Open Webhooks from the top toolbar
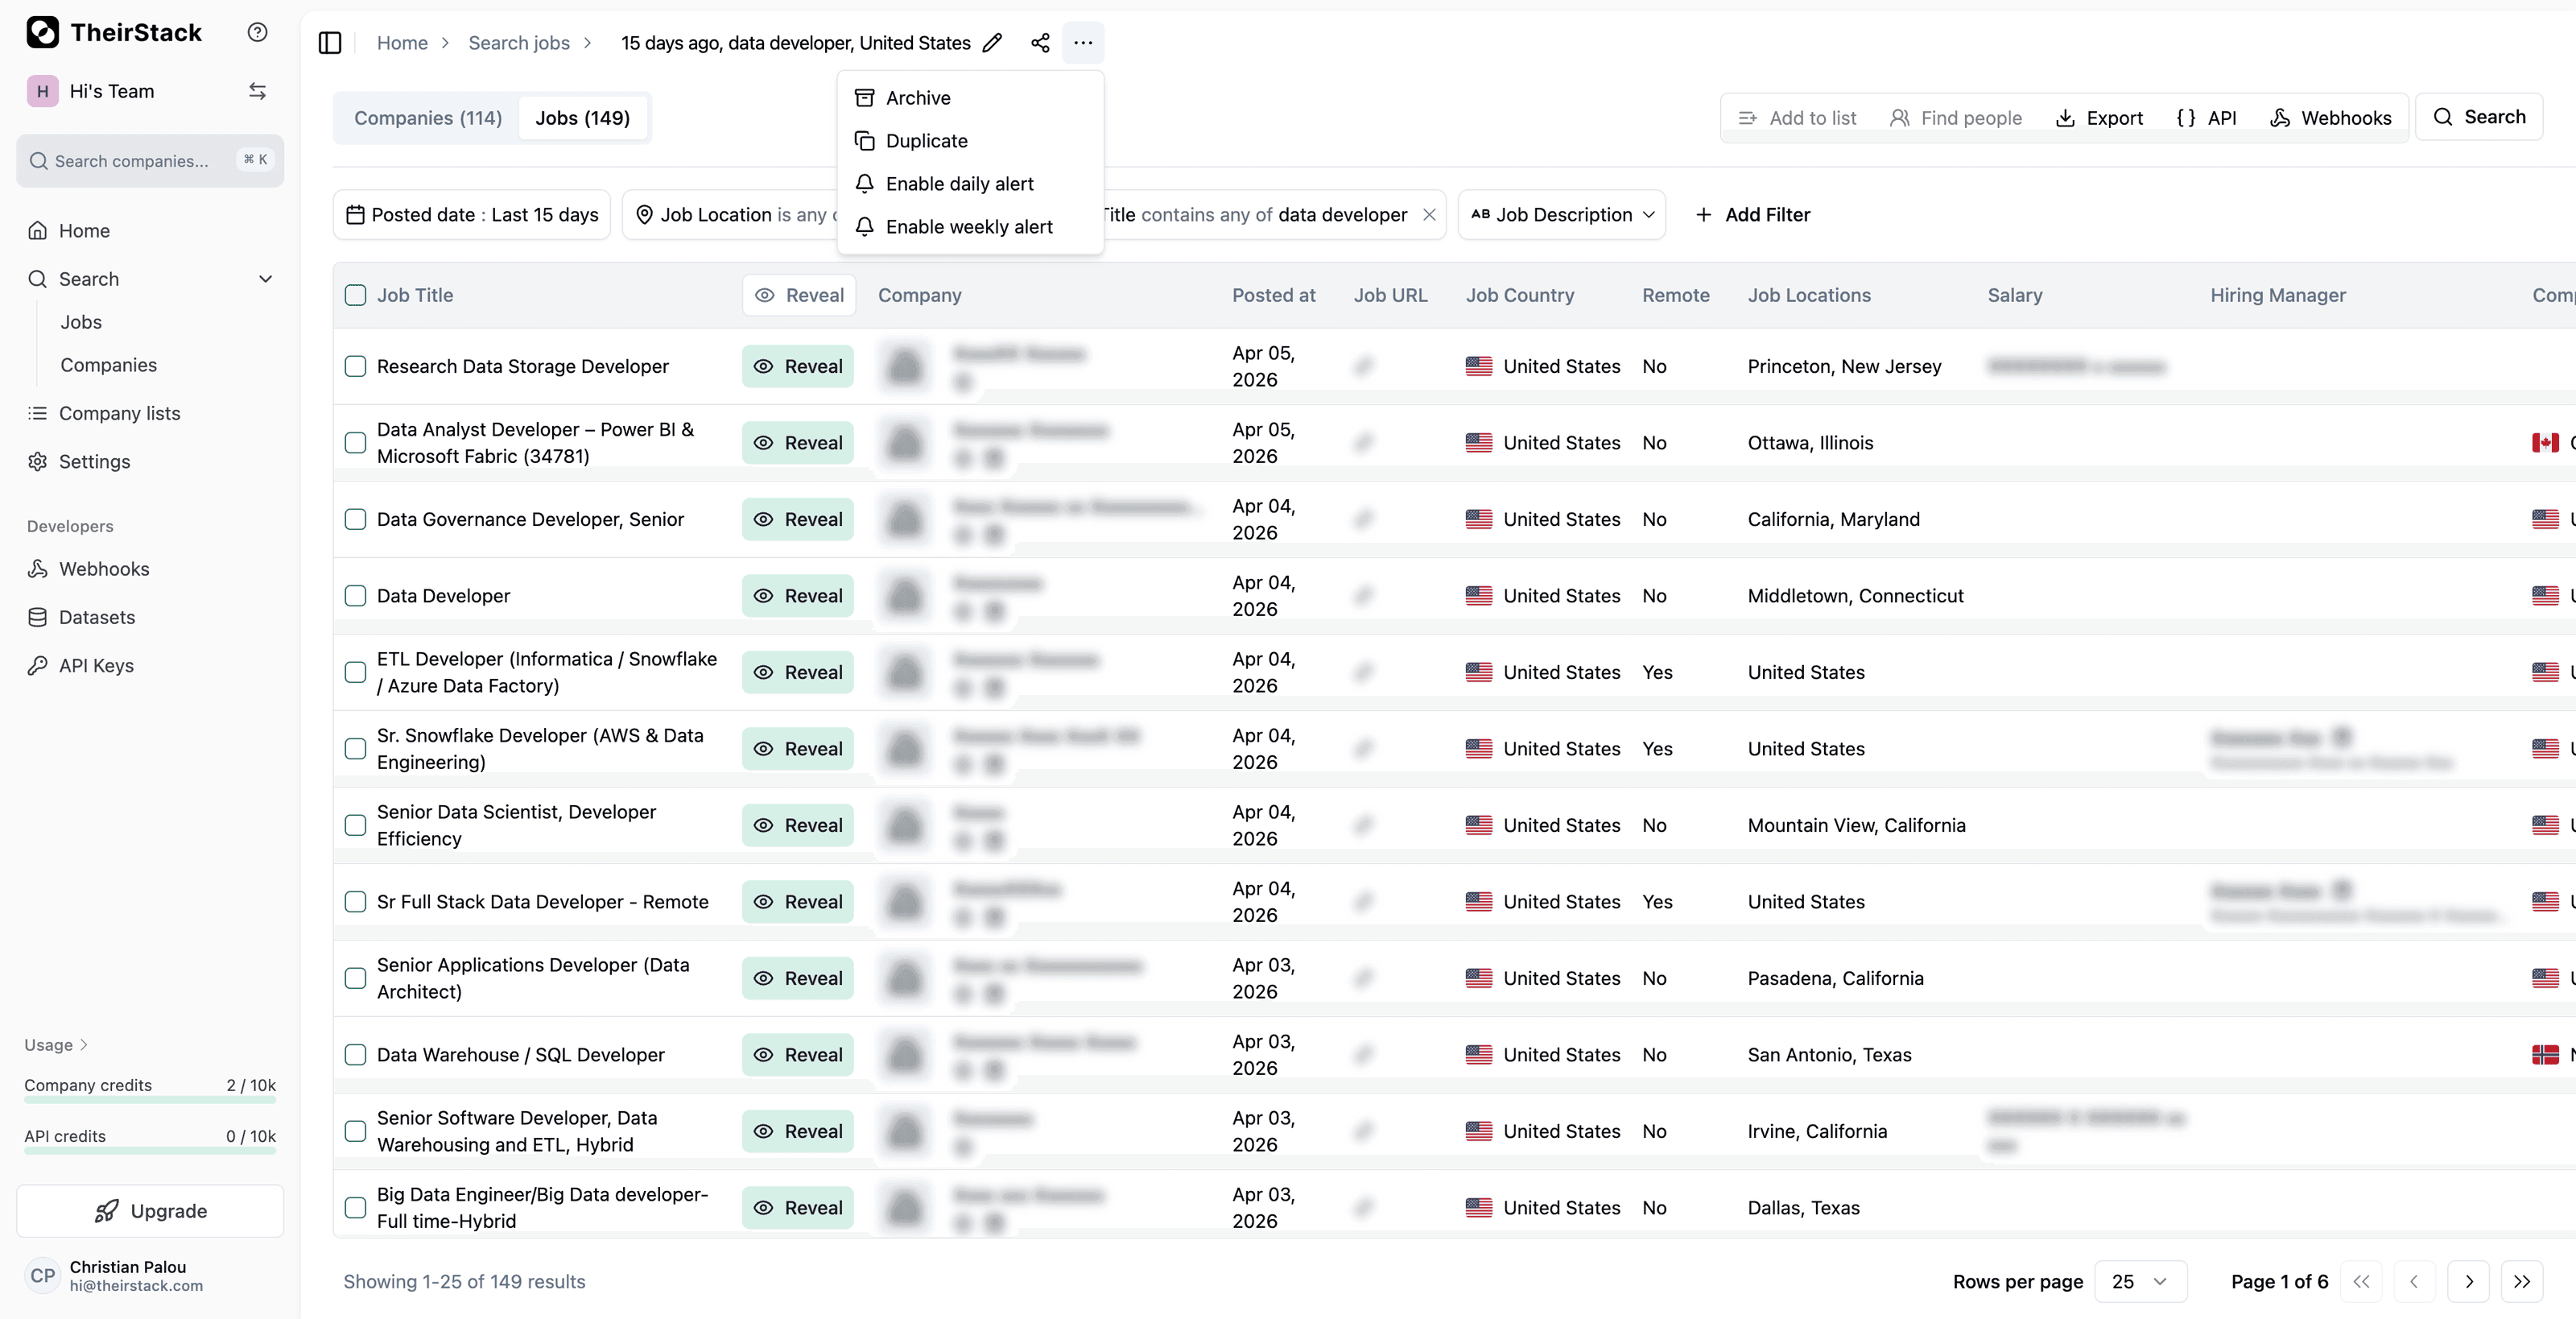2576x1319 pixels. coord(2331,117)
